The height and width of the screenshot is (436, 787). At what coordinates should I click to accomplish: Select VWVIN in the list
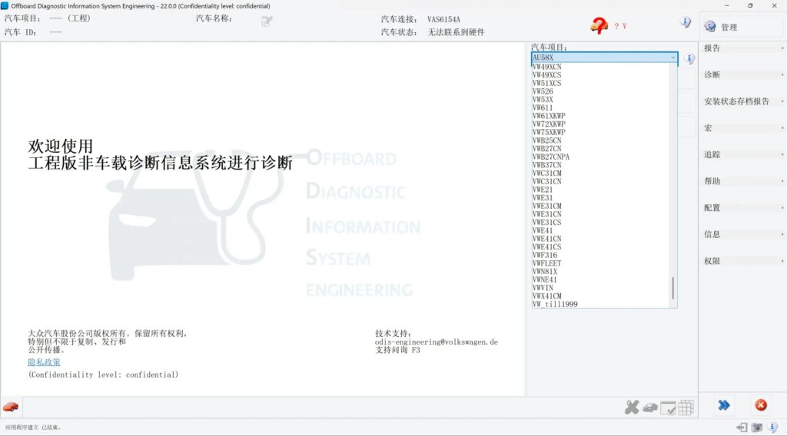pyautogui.click(x=600, y=288)
